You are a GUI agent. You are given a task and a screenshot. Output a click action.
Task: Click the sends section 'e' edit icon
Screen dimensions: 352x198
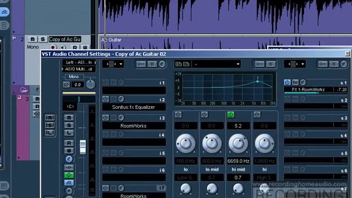pos(344,64)
